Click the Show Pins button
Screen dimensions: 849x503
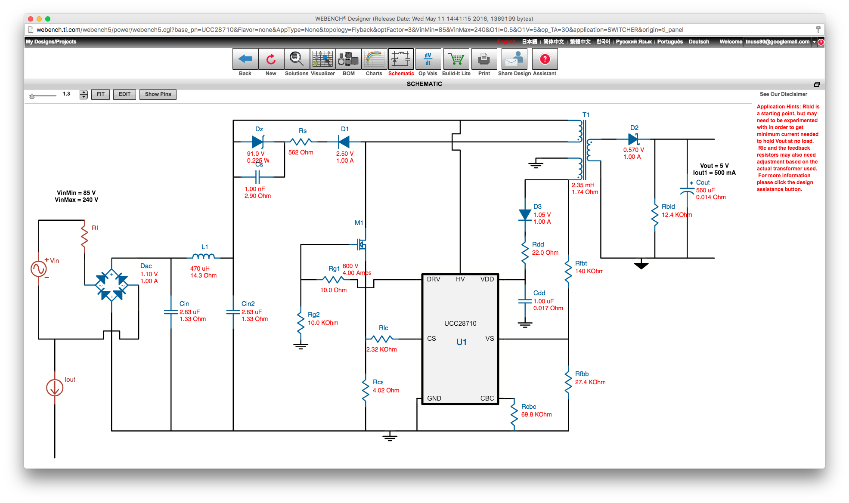pyautogui.click(x=158, y=95)
